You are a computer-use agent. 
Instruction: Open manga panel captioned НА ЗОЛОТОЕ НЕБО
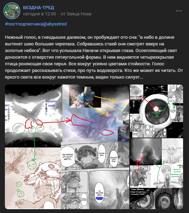(x=109, y=190)
